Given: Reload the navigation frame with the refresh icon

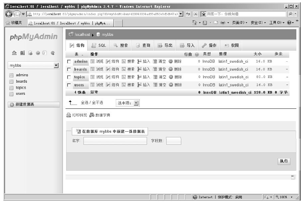Looking at the screenshot, I should coord(53,53).
